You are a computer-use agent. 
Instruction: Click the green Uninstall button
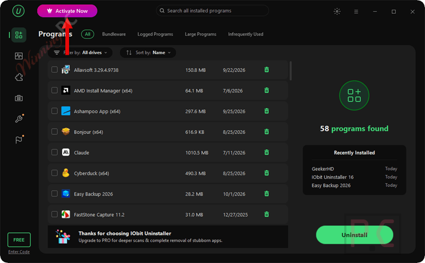354,235
